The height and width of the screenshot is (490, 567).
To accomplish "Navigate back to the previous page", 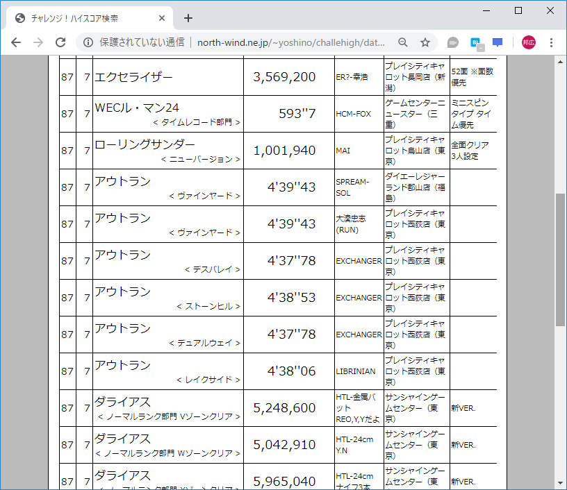I will point(15,42).
